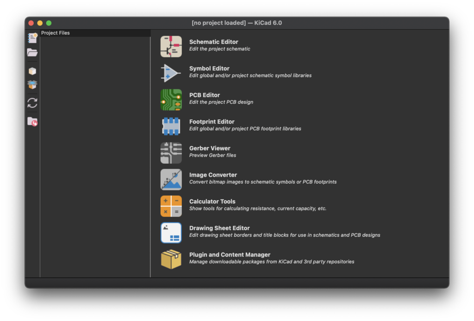Click the PCB Editor title text
Image resolution: width=474 pixels, height=321 pixels.
point(205,95)
